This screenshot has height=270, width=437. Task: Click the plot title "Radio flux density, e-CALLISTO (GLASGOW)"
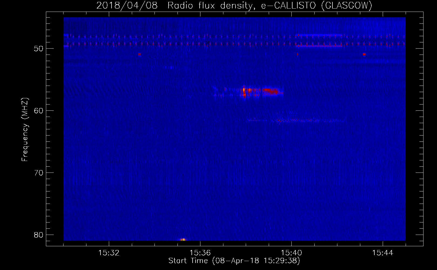(270, 5)
